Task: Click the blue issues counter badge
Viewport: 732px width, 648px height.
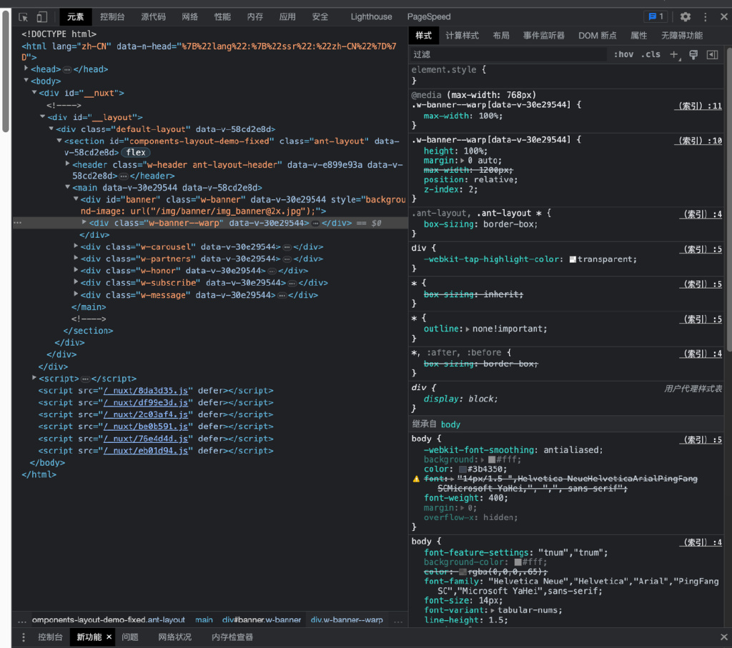Action: (655, 16)
